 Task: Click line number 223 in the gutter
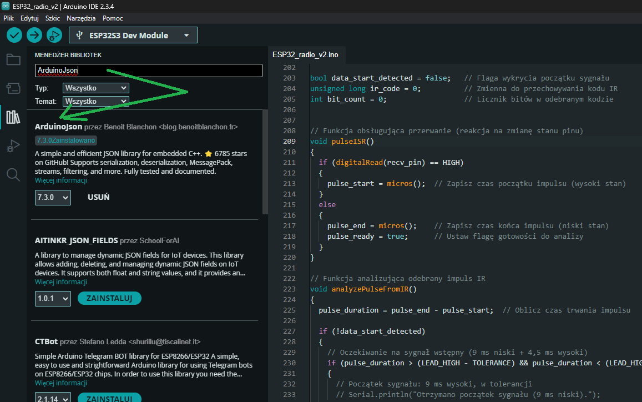click(x=289, y=289)
